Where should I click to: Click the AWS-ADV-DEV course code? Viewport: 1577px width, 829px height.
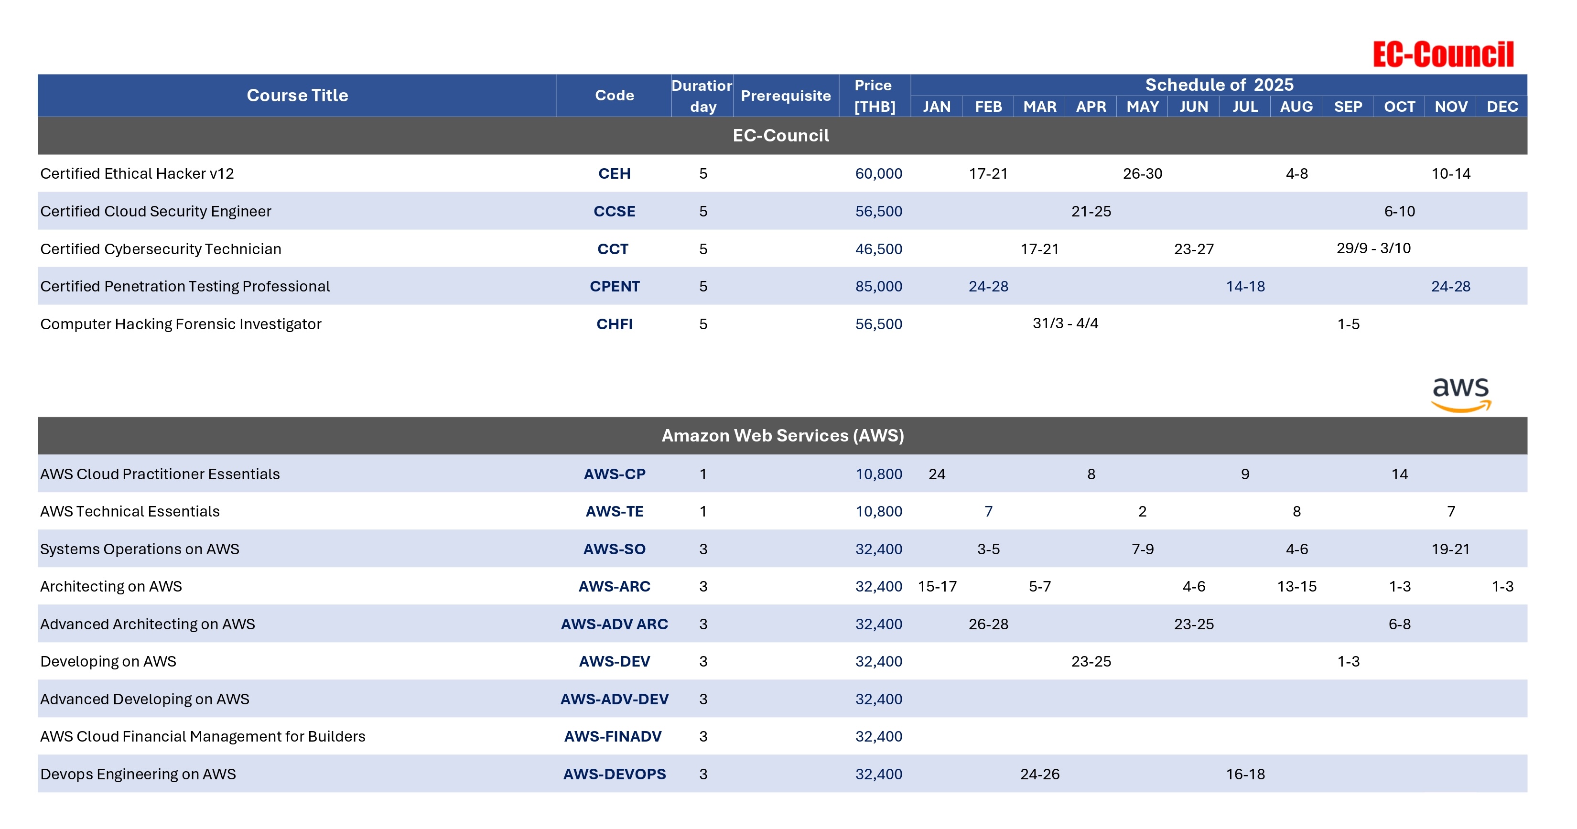pyautogui.click(x=614, y=699)
